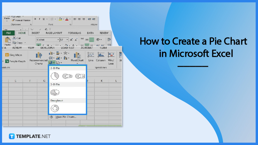Toggle Underline in the back window's Font group
Screen dimensions: 258x145
click(44, 19)
